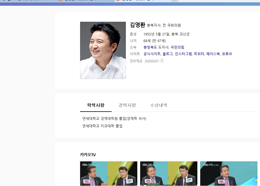The image size is (260, 186).
Task: Open the 블로그 link
Action: (168, 54)
